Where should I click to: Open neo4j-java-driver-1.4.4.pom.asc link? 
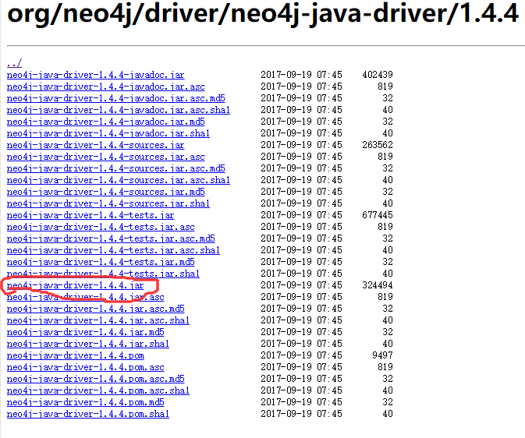[x=85, y=367]
